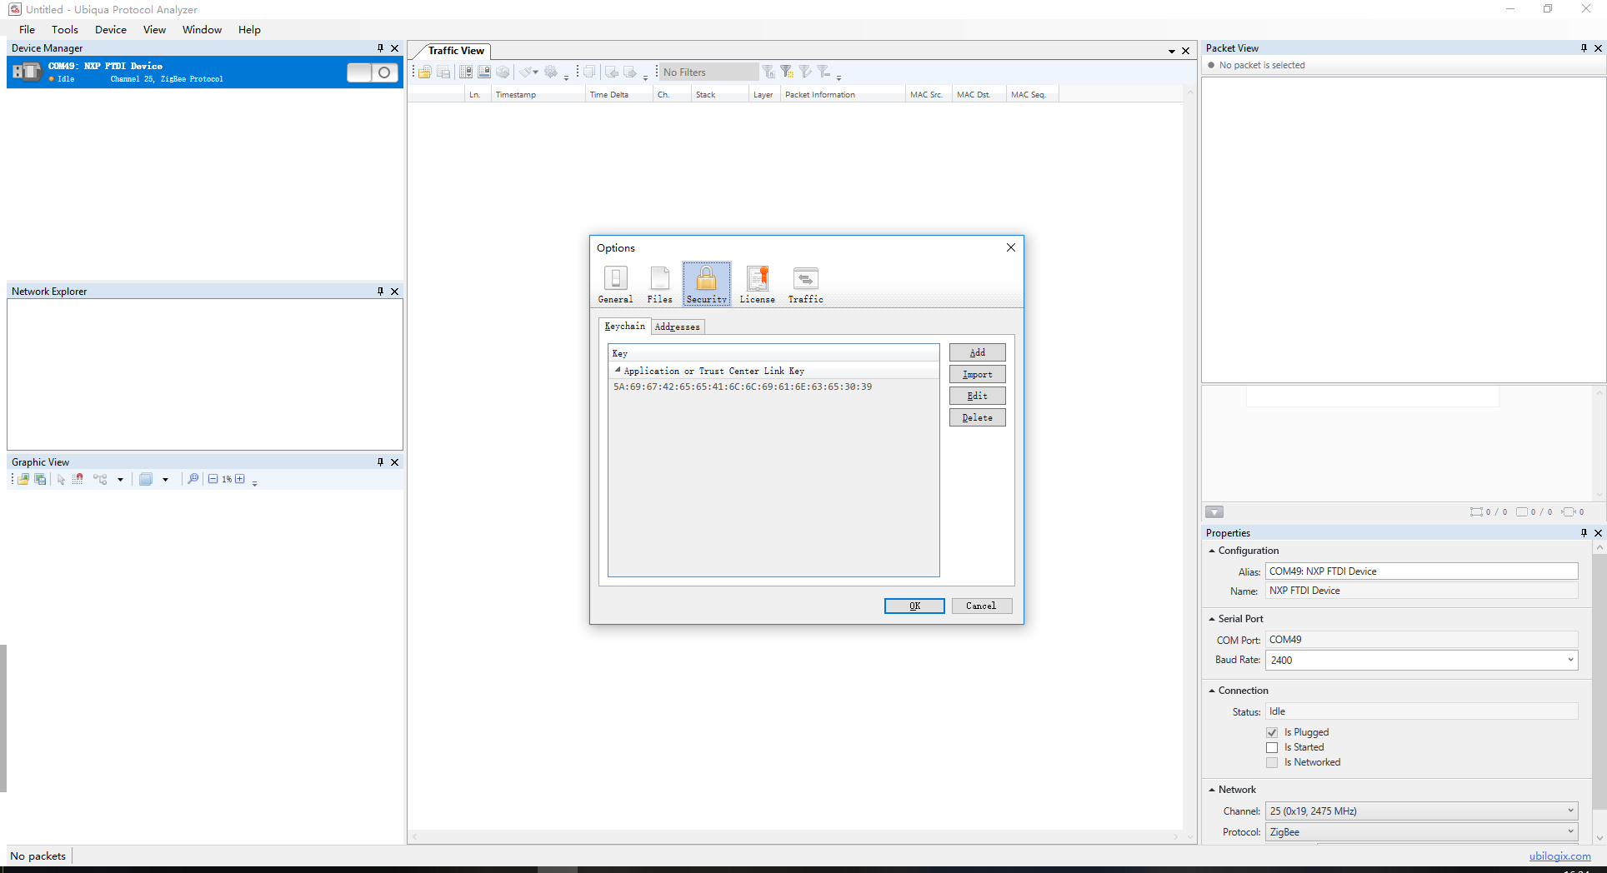This screenshot has width=1607, height=873.
Task: Click the snap-to-grid magnet icon
Action: pos(78,479)
